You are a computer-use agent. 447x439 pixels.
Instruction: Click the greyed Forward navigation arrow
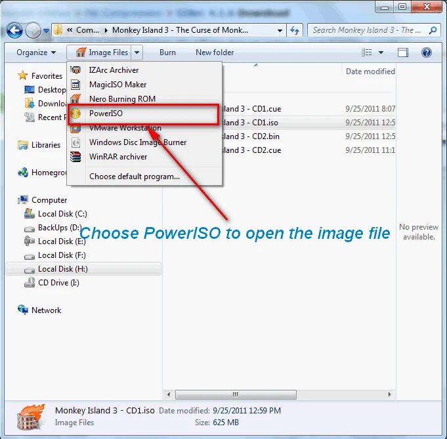(x=33, y=30)
